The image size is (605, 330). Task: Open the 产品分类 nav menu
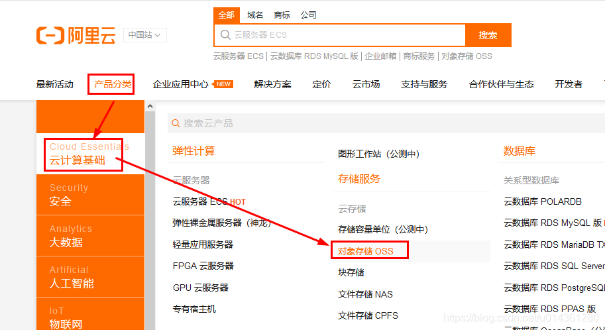113,84
